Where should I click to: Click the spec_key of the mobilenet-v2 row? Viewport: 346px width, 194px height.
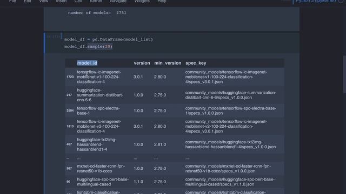(226, 127)
